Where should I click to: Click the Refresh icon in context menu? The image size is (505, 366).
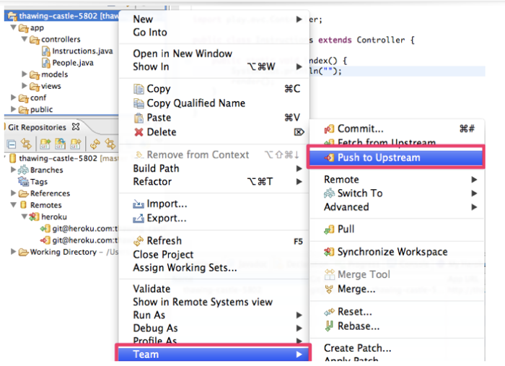139,240
